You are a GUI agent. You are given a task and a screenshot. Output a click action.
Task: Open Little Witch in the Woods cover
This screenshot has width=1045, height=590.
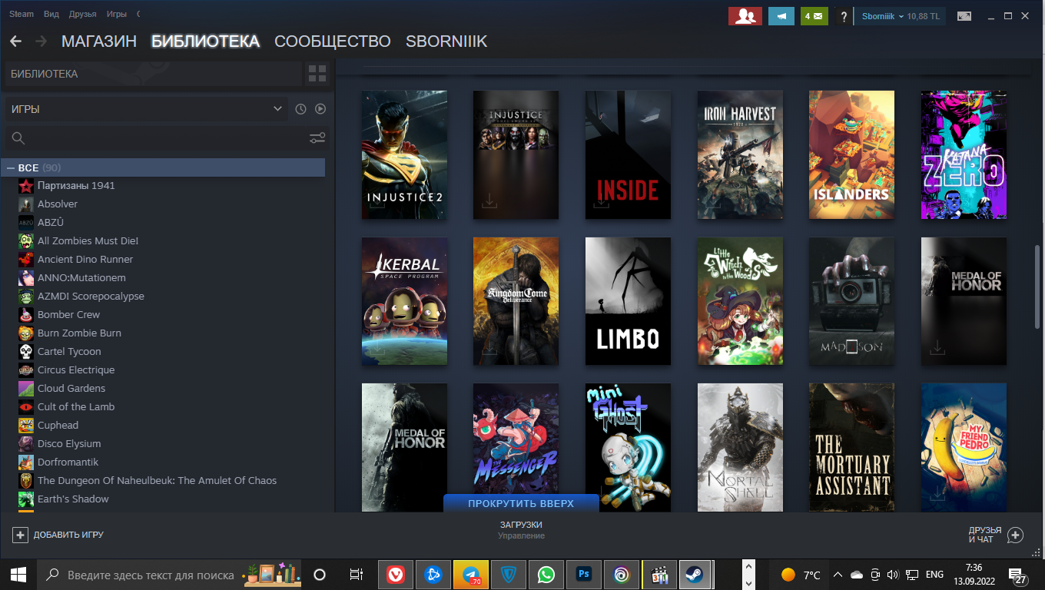tap(740, 301)
